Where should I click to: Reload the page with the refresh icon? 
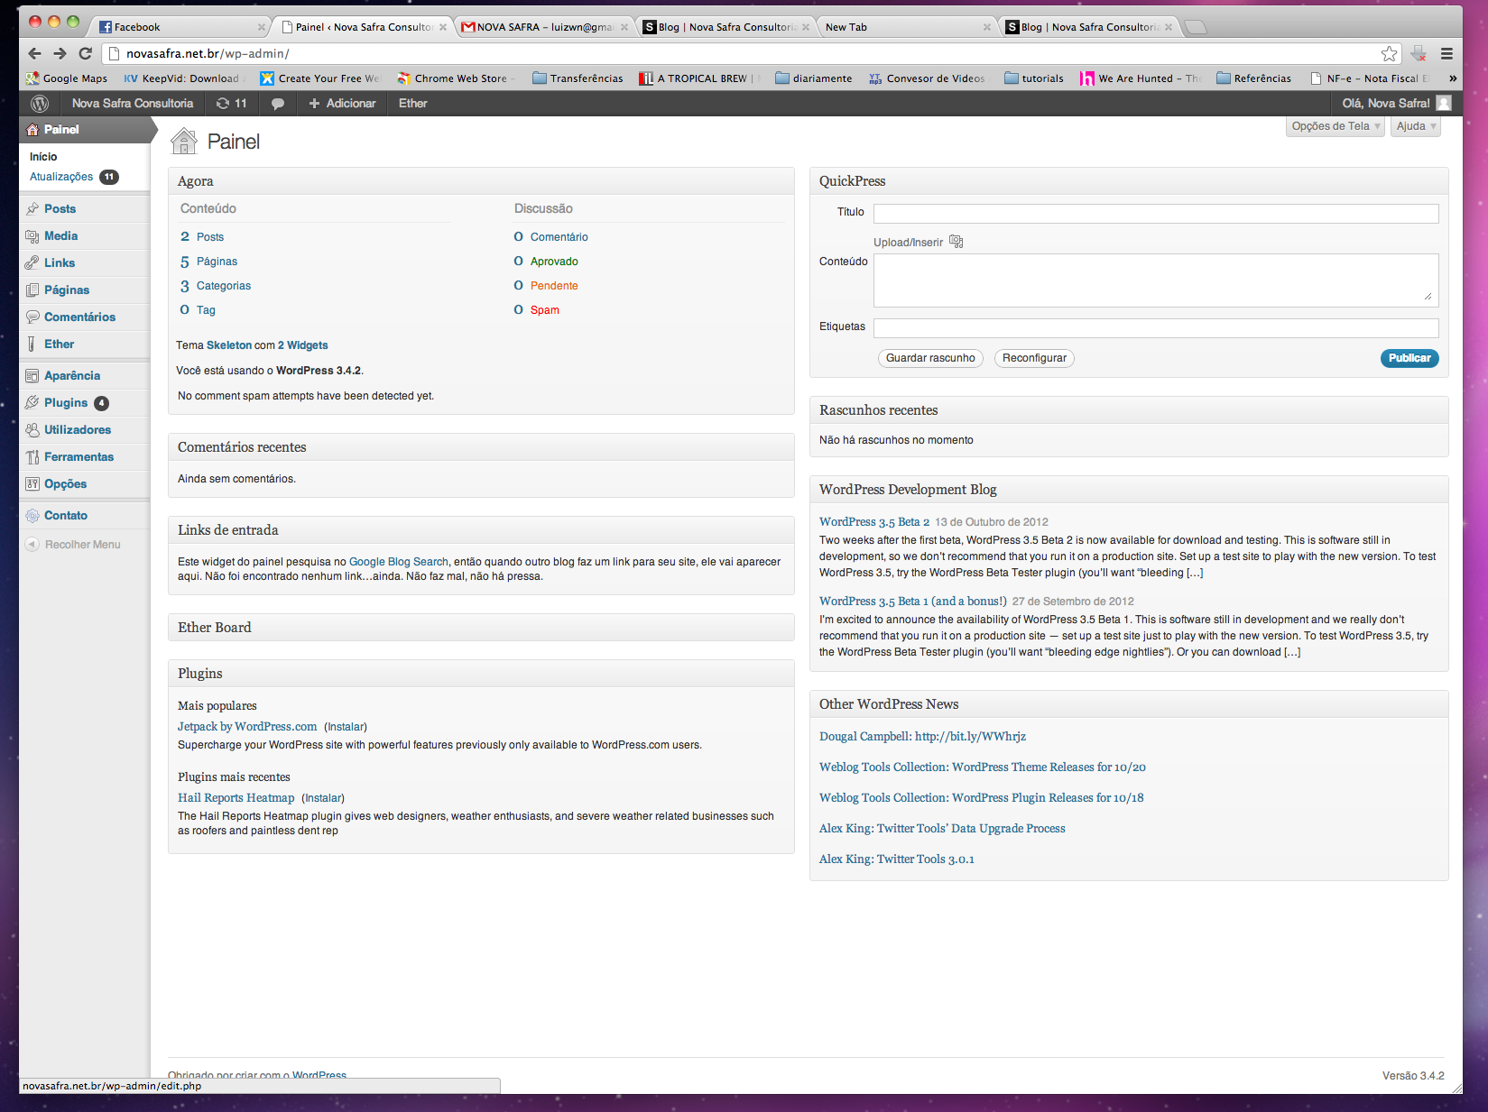point(86,54)
